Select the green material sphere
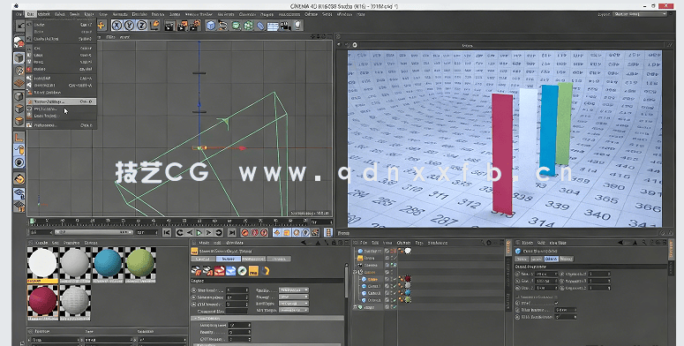The height and width of the screenshot is (346, 684). pos(140,263)
